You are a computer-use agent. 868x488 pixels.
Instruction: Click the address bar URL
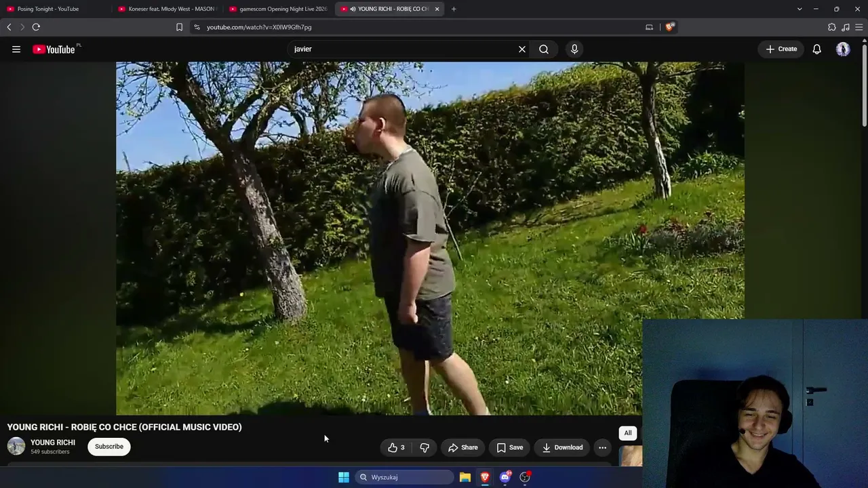pos(259,27)
